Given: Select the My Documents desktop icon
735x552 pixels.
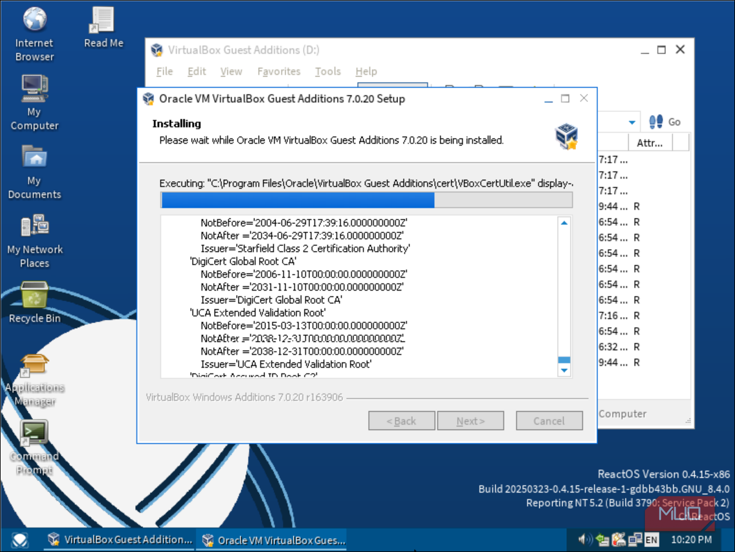Looking at the screenshot, I should coord(34,172).
